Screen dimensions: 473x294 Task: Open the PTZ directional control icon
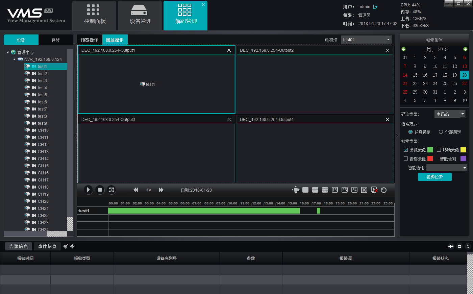tap(296, 190)
